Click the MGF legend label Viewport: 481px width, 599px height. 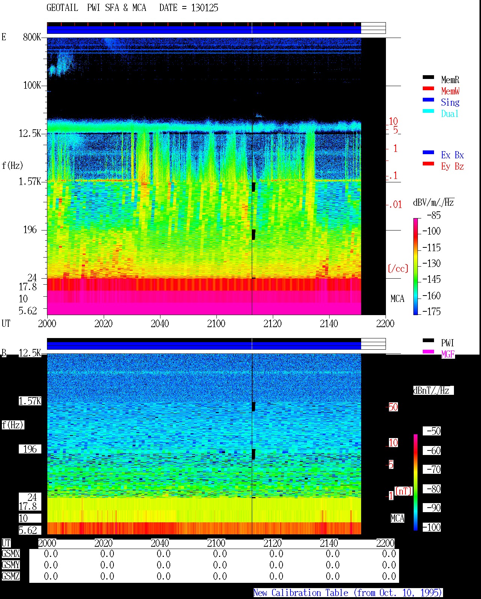coord(448,354)
